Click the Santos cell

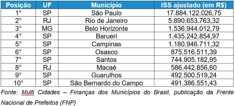coord(106,60)
